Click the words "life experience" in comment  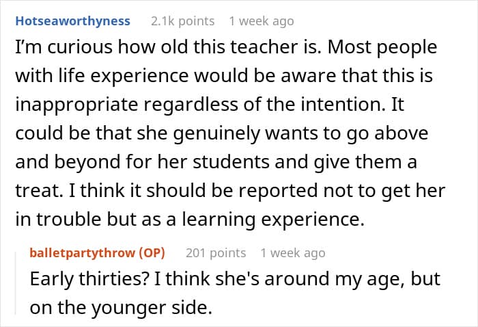(x=124, y=76)
